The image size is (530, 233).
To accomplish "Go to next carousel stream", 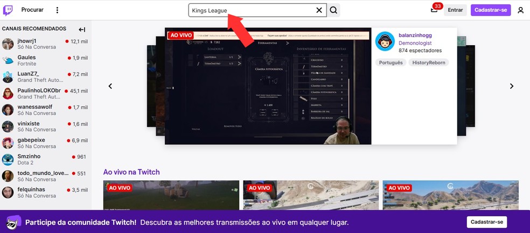I will coord(512,86).
